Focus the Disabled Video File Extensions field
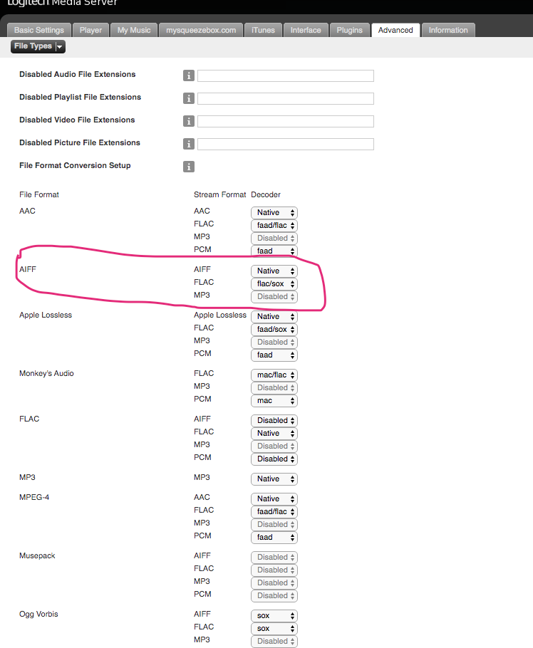This screenshot has width=533, height=648. click(285, 121)
